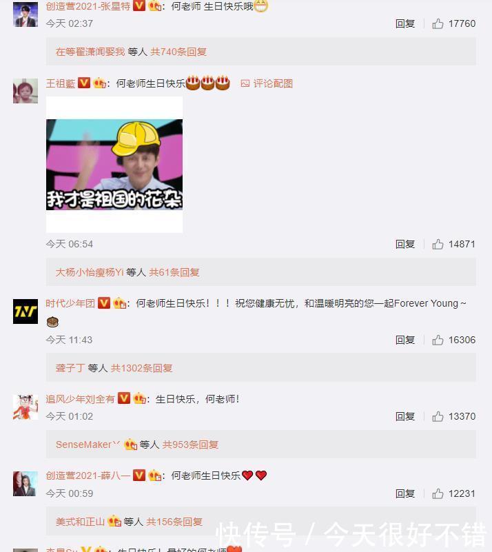Expand the 共1302条回复 replies thread
Screen dimensions: 492x552
141,368
